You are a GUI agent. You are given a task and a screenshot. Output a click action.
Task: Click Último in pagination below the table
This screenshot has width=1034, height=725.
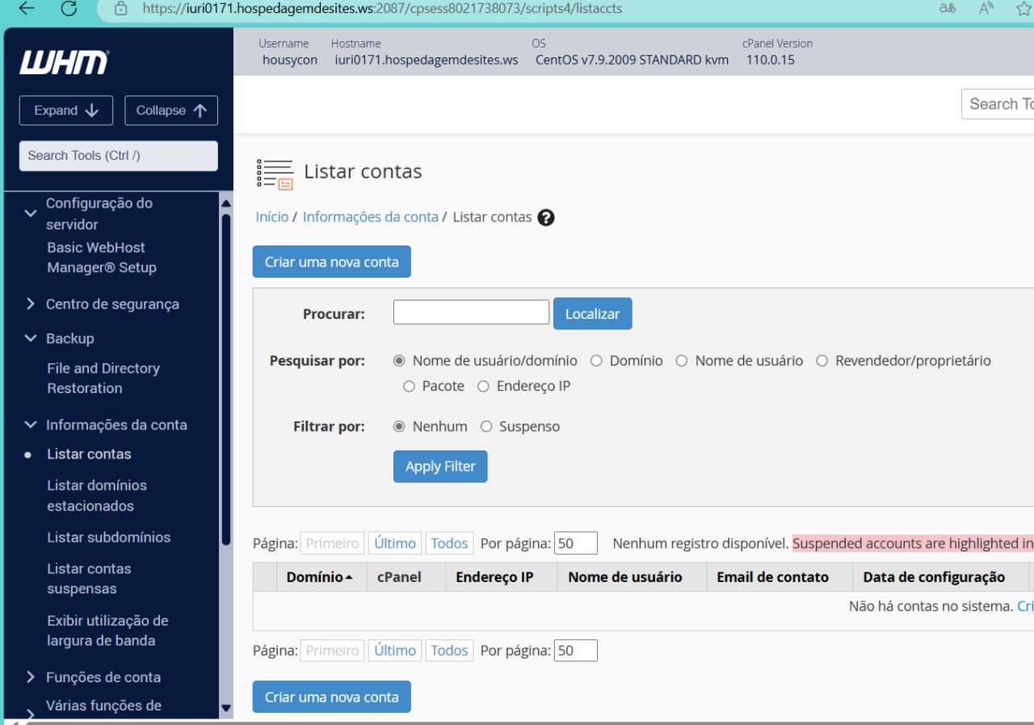pos(395,651)
